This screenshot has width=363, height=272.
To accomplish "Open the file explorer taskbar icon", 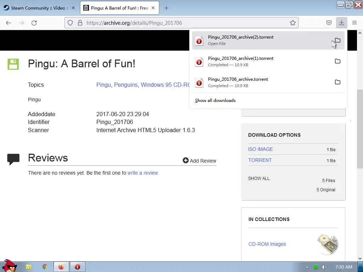I will (28, 267).
